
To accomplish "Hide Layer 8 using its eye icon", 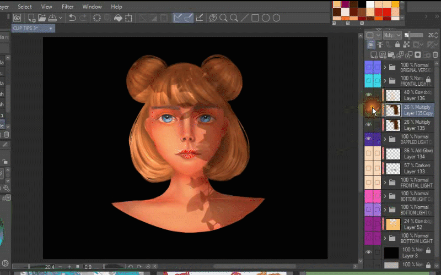I will coord(369,252).
